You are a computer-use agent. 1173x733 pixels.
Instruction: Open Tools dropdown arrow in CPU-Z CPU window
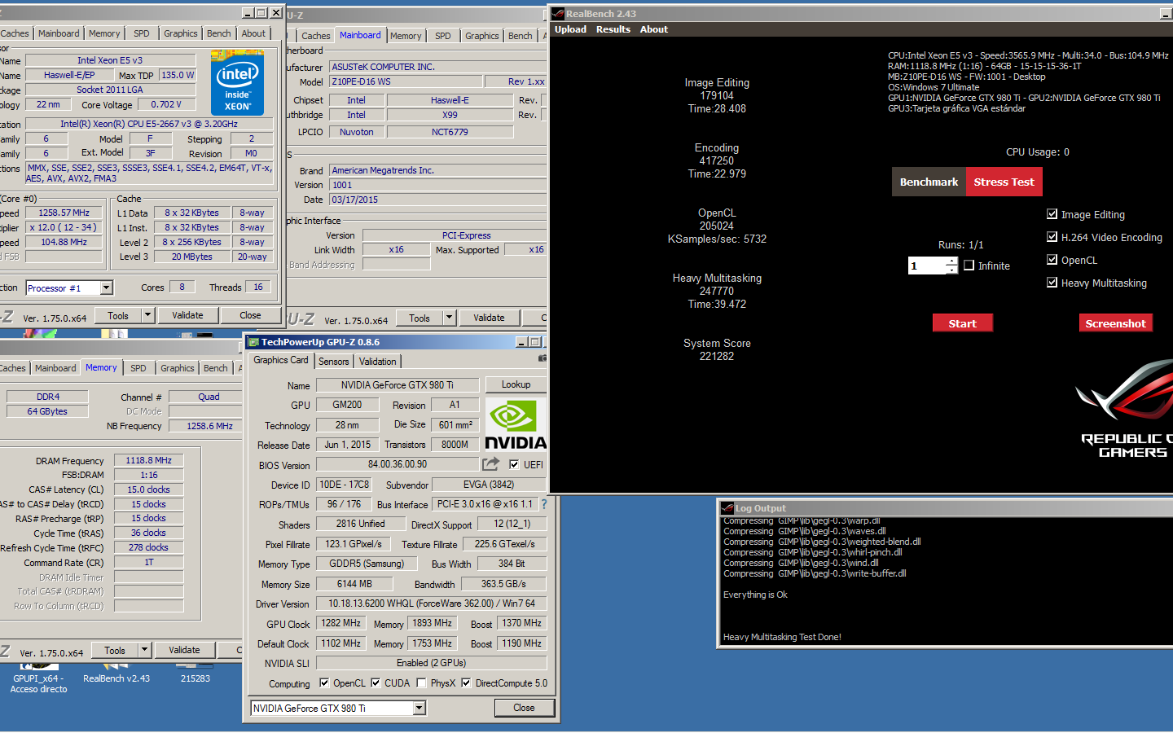coord(147,315)
